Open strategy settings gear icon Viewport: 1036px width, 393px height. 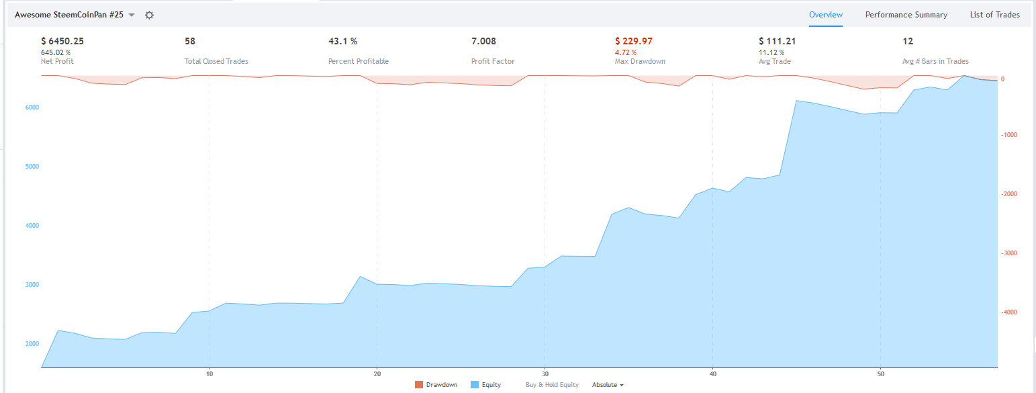149,15
